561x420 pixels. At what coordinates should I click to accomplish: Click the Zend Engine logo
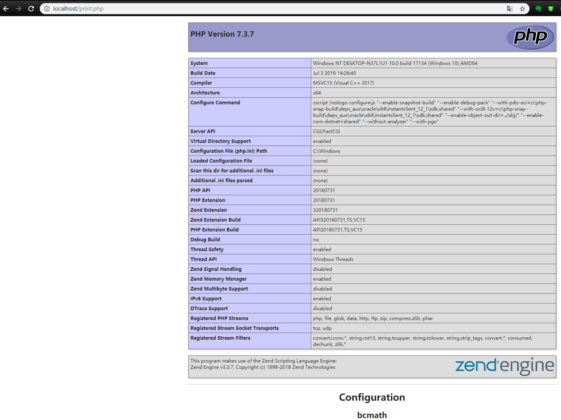coord(504,366)
